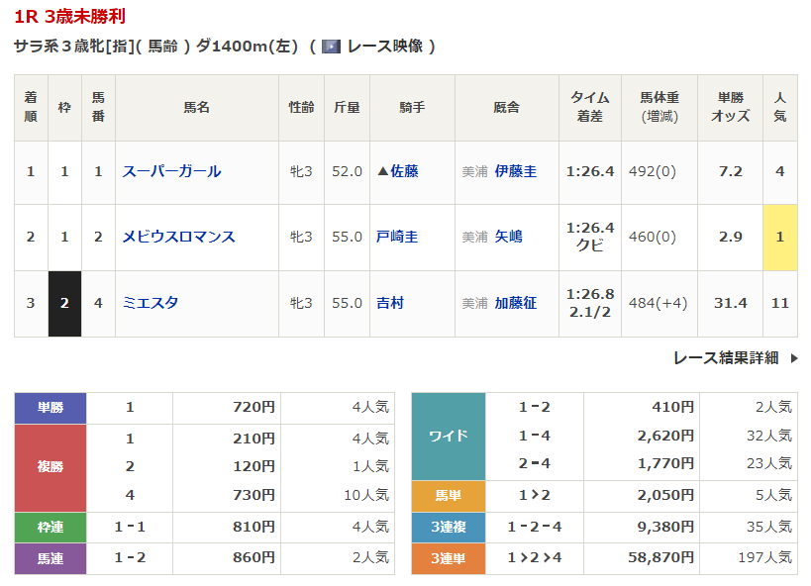811x586 pixels.
Task: Open the レース結果詳細 detailed results link
Action: [725, 358]
